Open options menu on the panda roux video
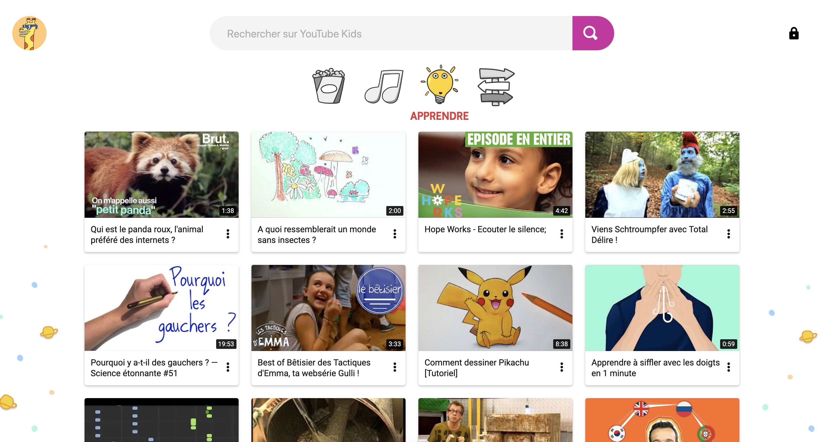 [228, 234]
